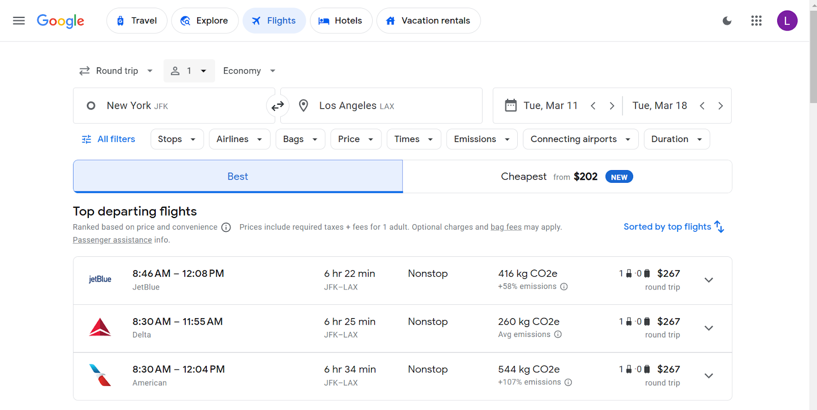Open the Vacation rentals tab
Viewport: 817px width, 410px height.
pyautogui.click(x=428, y=21)
